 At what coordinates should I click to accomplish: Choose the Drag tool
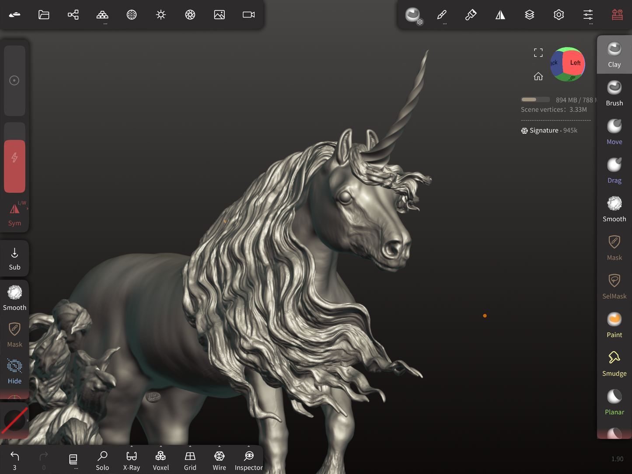click(614, 171)
